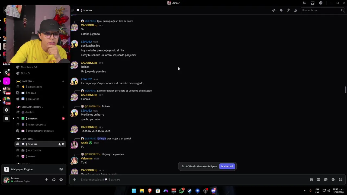Open the quests flag icon in title bar

[x=304, y=3]
